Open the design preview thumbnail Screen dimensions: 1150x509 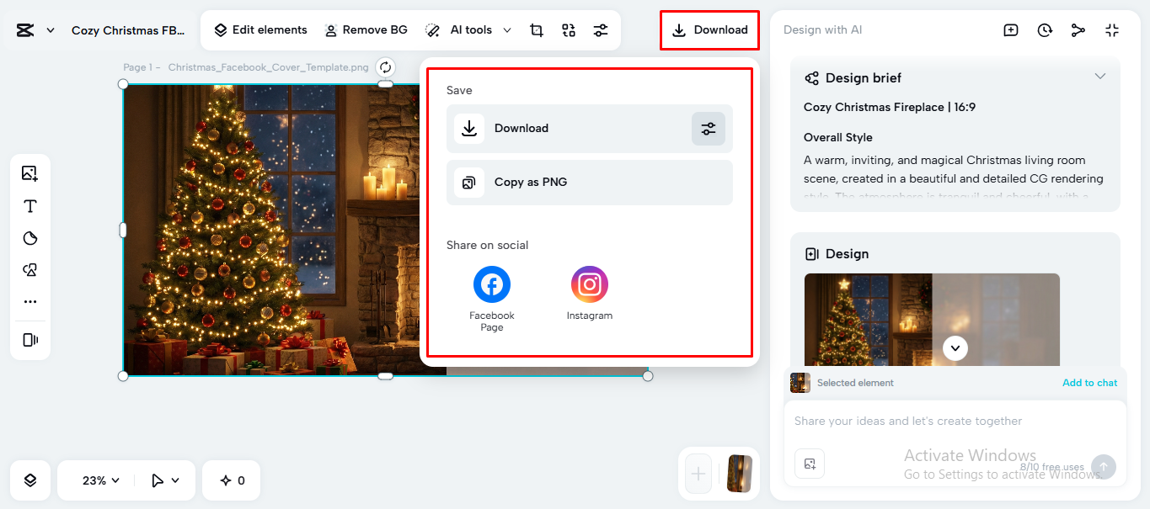coord(932,320)
